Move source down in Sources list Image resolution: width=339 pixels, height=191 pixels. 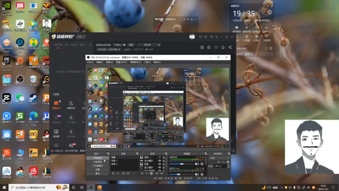[161, 174]
